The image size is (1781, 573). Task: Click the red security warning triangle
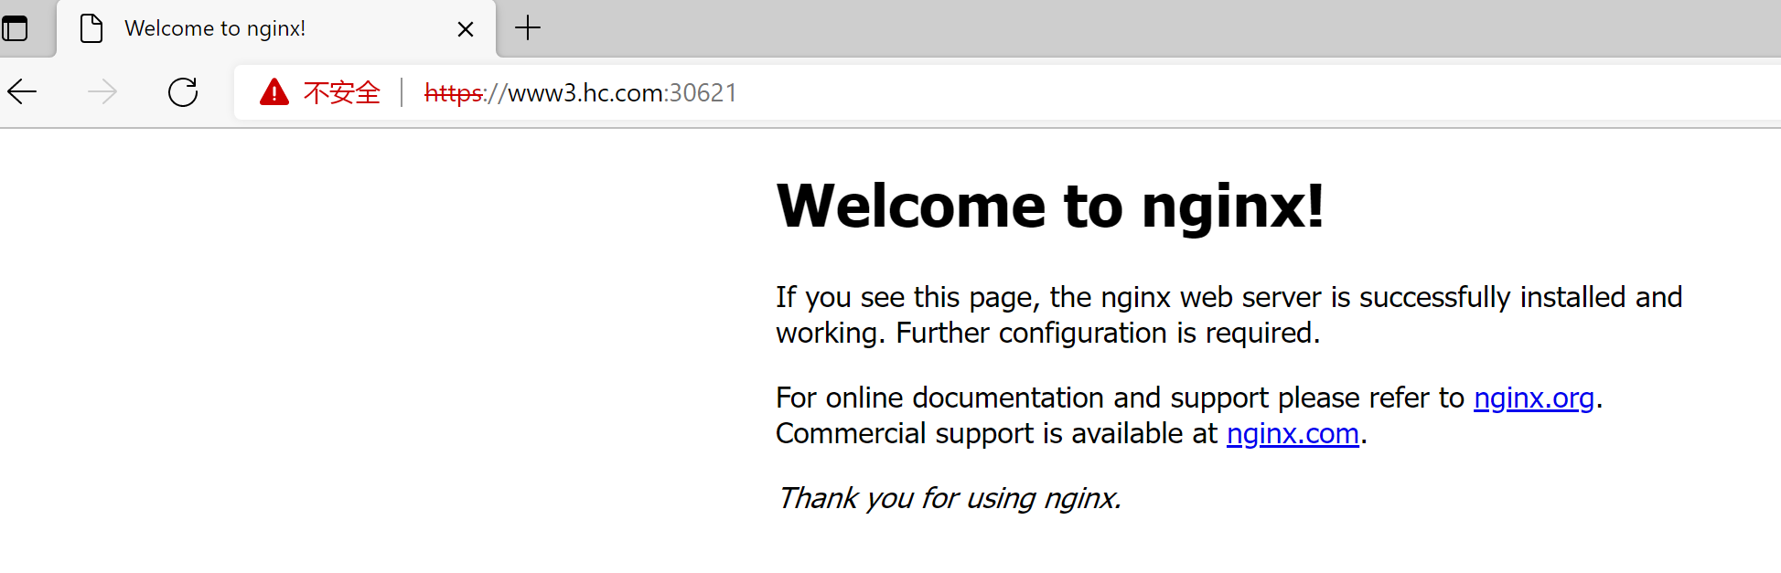(274, 92)
